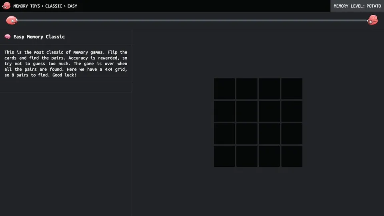Click the pink brain at progress bar start
The height and width of the screenshot is (216, 384).
tap(12, 20)
